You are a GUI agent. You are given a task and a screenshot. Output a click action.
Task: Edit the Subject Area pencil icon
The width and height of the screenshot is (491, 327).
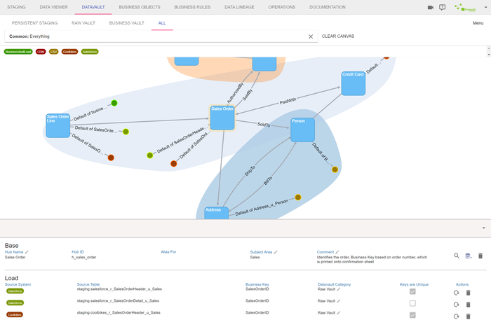tap(276, 252)
